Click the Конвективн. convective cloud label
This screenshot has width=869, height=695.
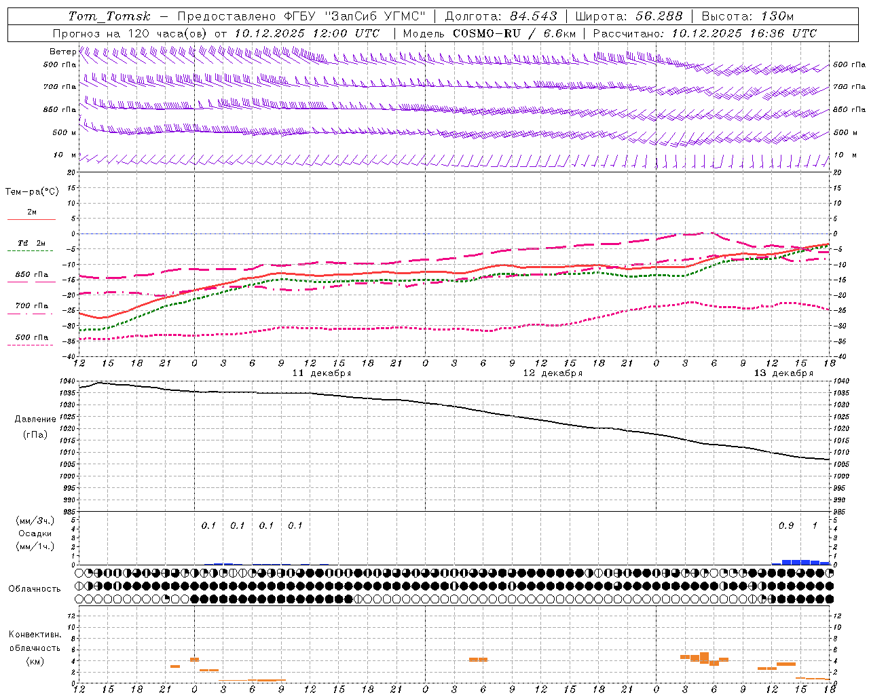[35, 635]
